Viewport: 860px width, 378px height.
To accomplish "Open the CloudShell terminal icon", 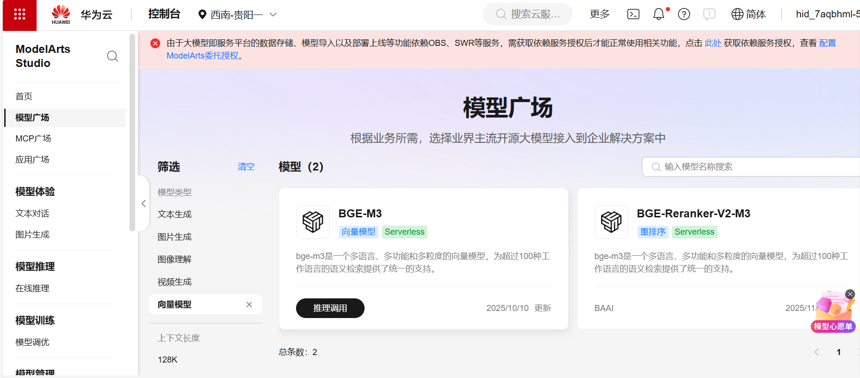I will [x=633, y=14].
